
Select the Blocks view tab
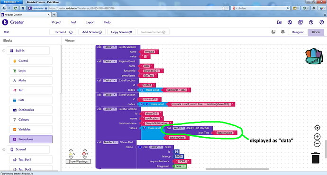[316, 32]
